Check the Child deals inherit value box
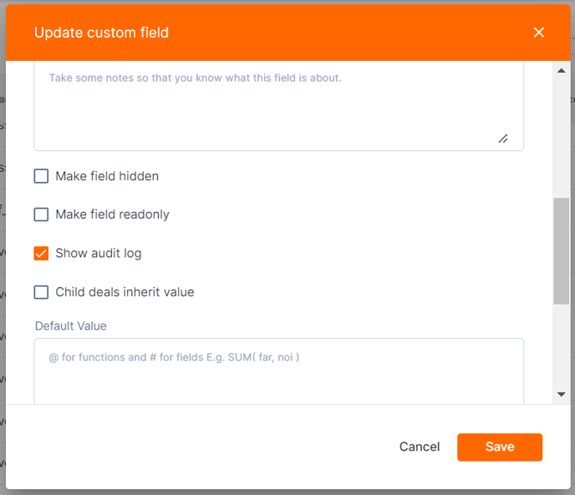This screenshot has height=495, width=575. pyautogui.click(x=41, y=292)
